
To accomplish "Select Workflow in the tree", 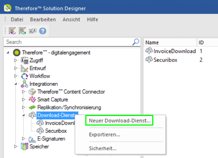I will point(40,76).
